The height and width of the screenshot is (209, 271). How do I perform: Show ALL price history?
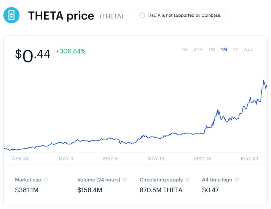click(248, 49)
